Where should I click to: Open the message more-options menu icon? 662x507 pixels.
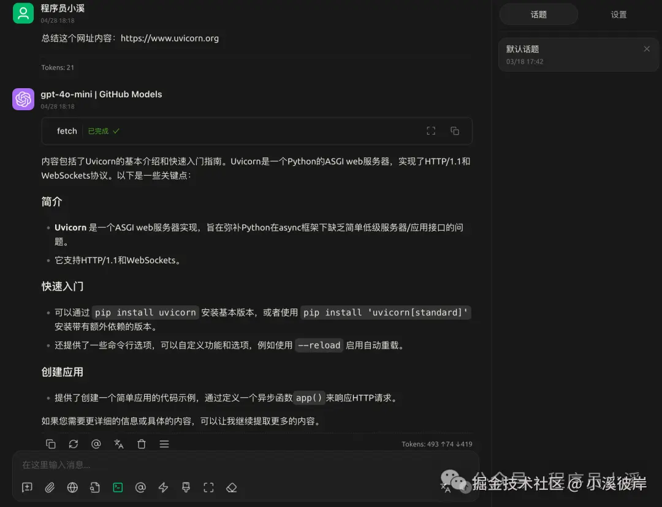164,444
